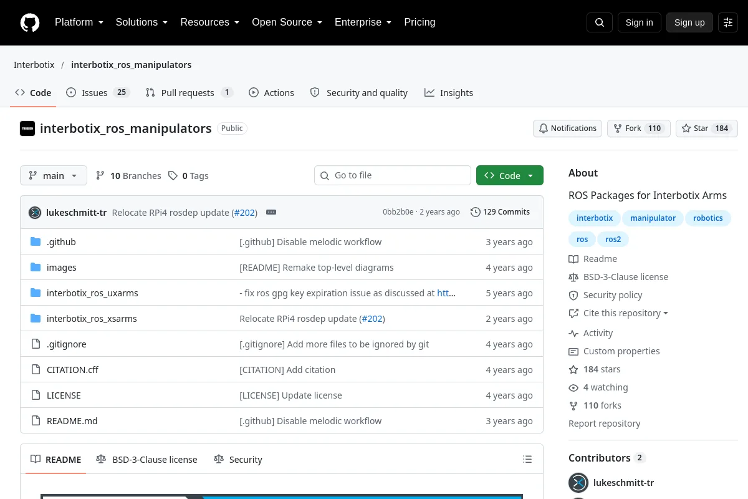Click the search magnifier icon in header
748x499 pixels.
pyautogui.click(x=600, y=22)
